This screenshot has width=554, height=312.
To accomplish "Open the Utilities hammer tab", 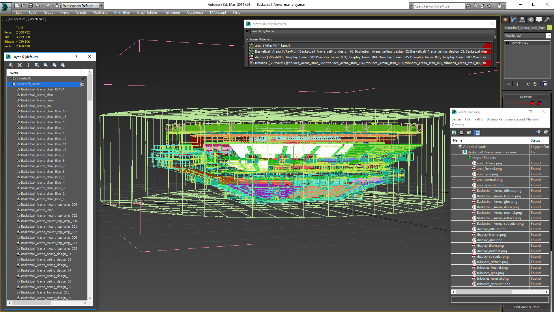I will (x=547, y=20).
